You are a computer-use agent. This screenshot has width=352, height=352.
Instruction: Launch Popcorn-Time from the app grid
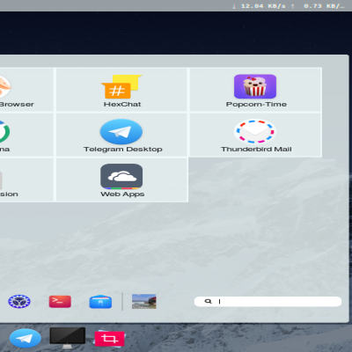click(255, 90)
